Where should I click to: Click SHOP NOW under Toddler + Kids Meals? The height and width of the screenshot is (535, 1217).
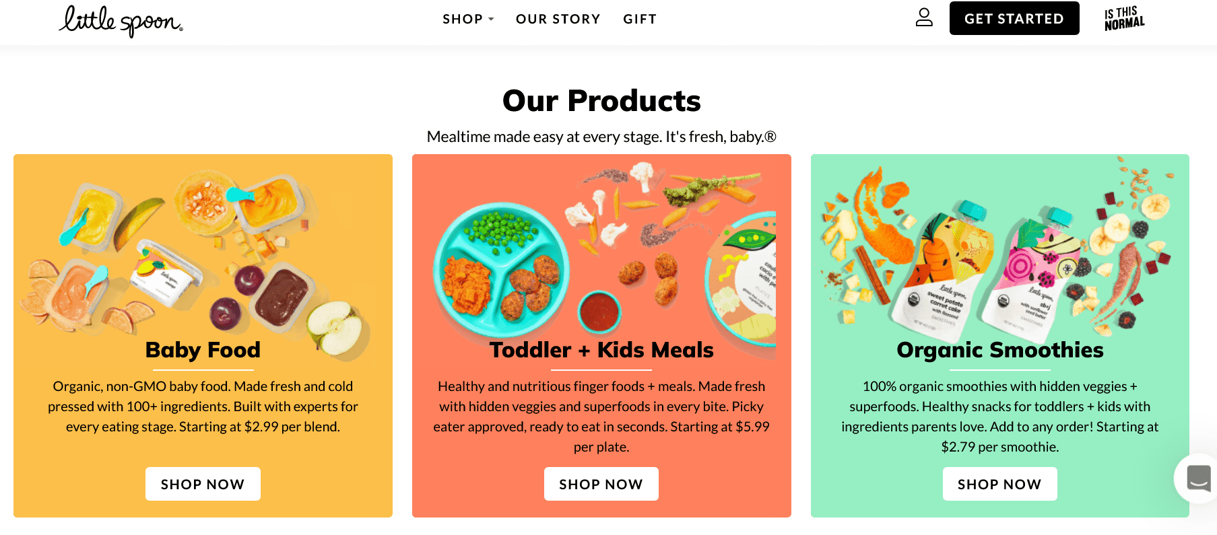coord(601,483)
